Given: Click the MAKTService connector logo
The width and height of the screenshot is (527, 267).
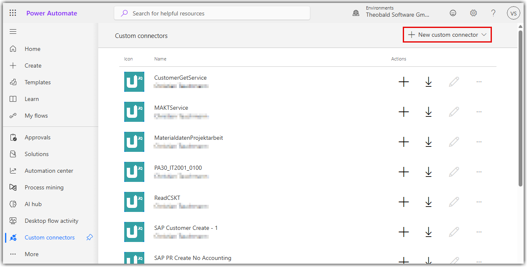Looking at the screenshot, I should coord(134,112).
